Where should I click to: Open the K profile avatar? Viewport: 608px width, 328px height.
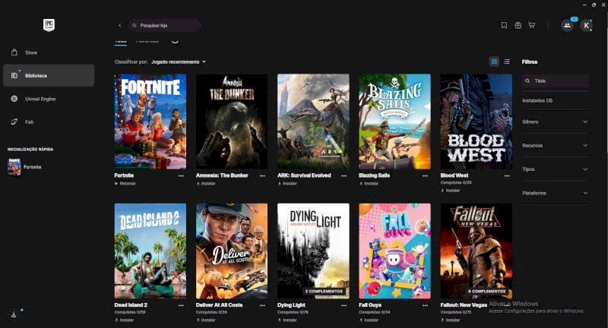point(586,26)
